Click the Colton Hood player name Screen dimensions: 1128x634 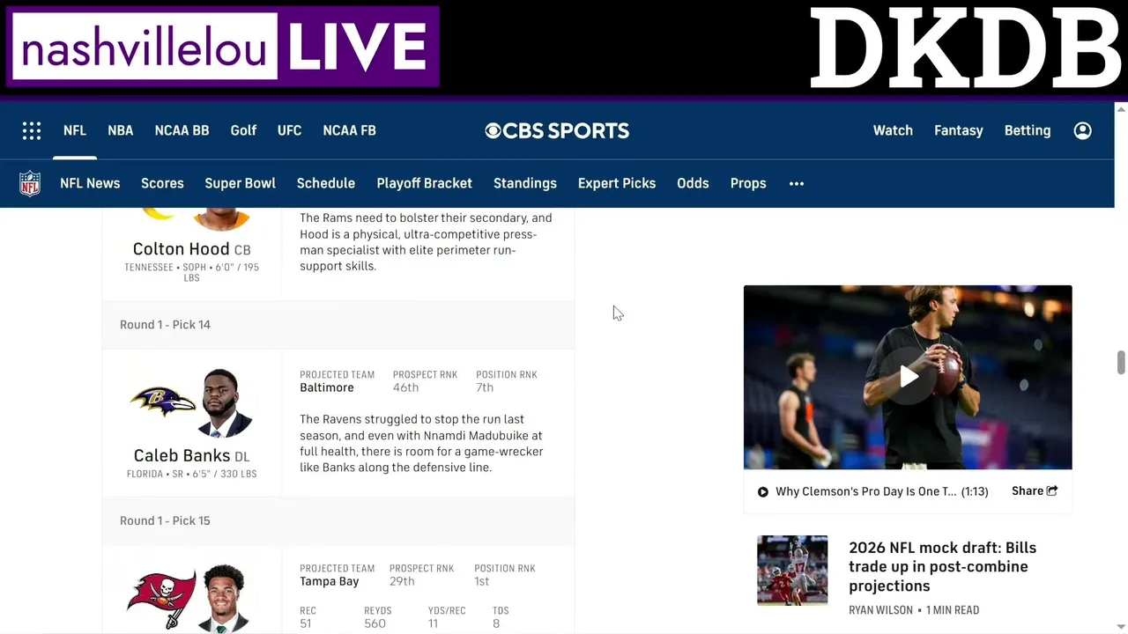(181, 249)
